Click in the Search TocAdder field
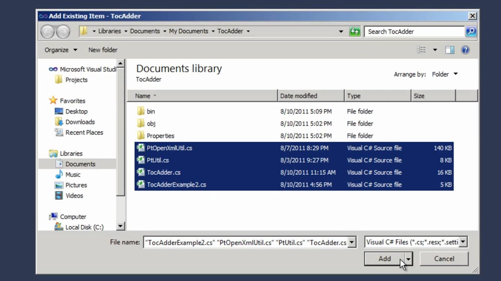501x281 pixels. click(414, 32)
